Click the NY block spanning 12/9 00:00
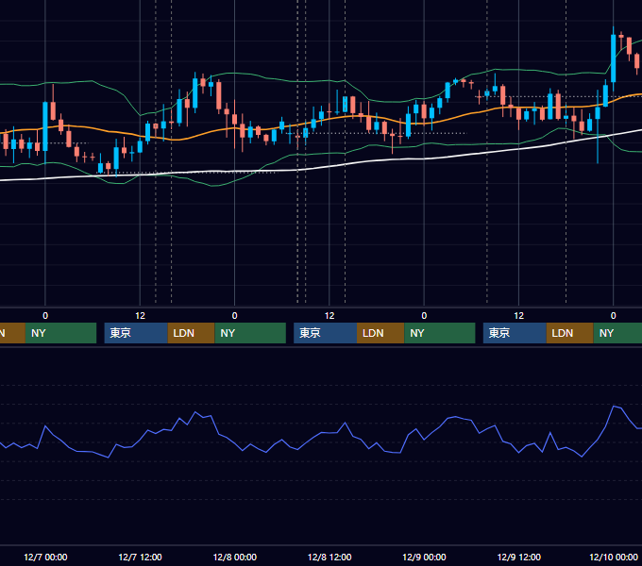 [440, 333]
